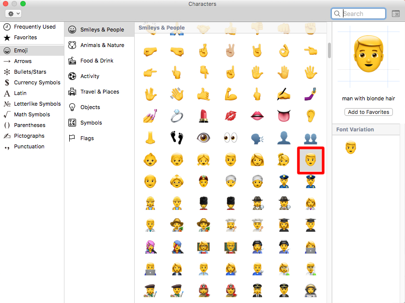Choose the two busts silhouette emoji
405x303 pixels.
(x=311, y=138)
